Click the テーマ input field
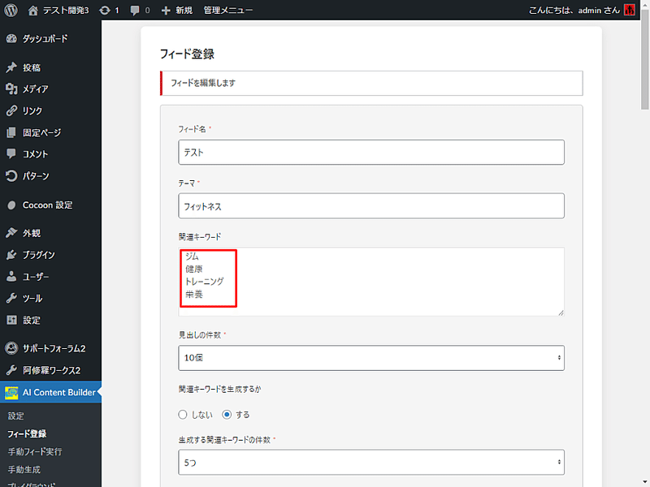This screenshot has height=487, width=650. (371, 206)
